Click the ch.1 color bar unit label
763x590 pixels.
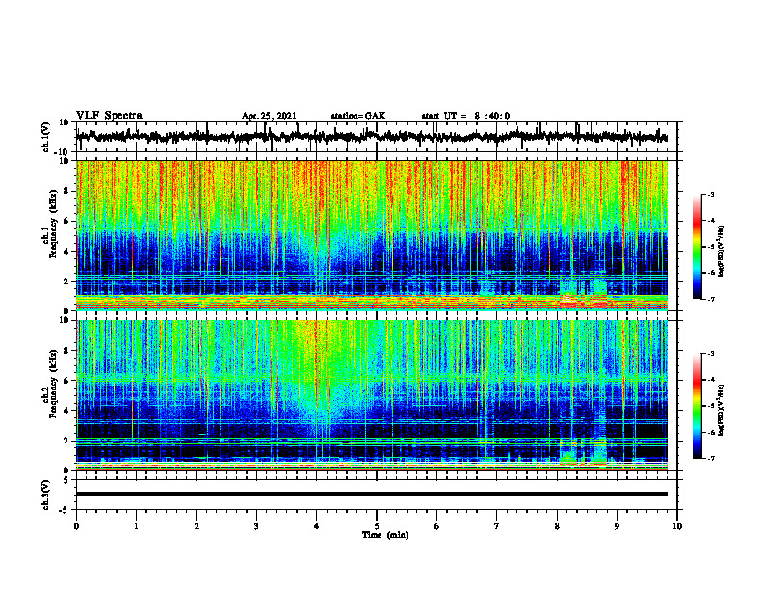[x=722, y=252]
